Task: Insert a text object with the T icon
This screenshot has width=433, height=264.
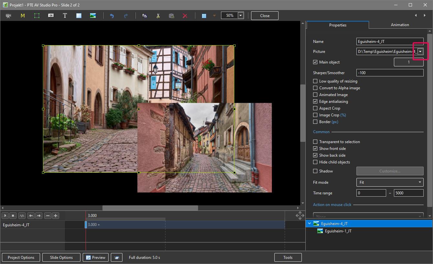Action: point(65,16)
